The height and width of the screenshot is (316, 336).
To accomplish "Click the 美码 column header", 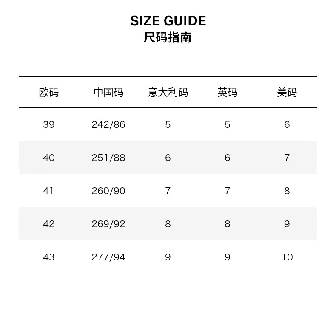I will (287, 93).
